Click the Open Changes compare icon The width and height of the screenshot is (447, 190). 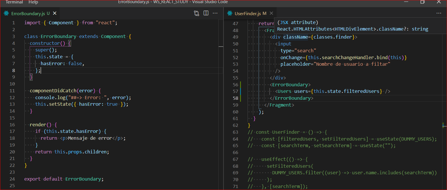[x=196, y=13]
